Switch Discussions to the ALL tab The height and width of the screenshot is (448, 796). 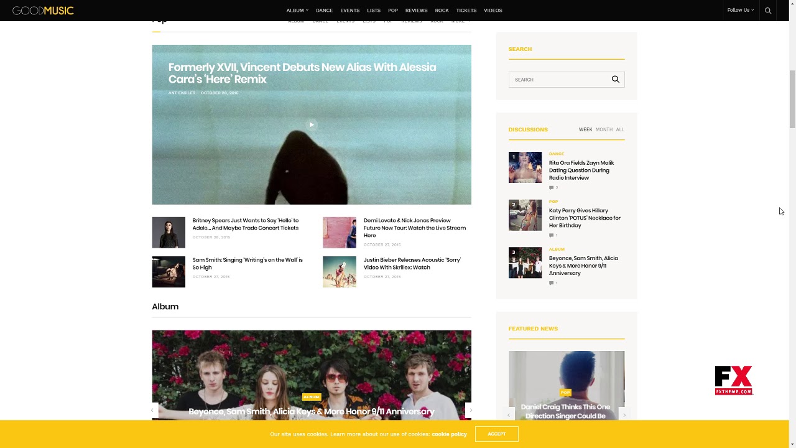(x=620, y=129)
